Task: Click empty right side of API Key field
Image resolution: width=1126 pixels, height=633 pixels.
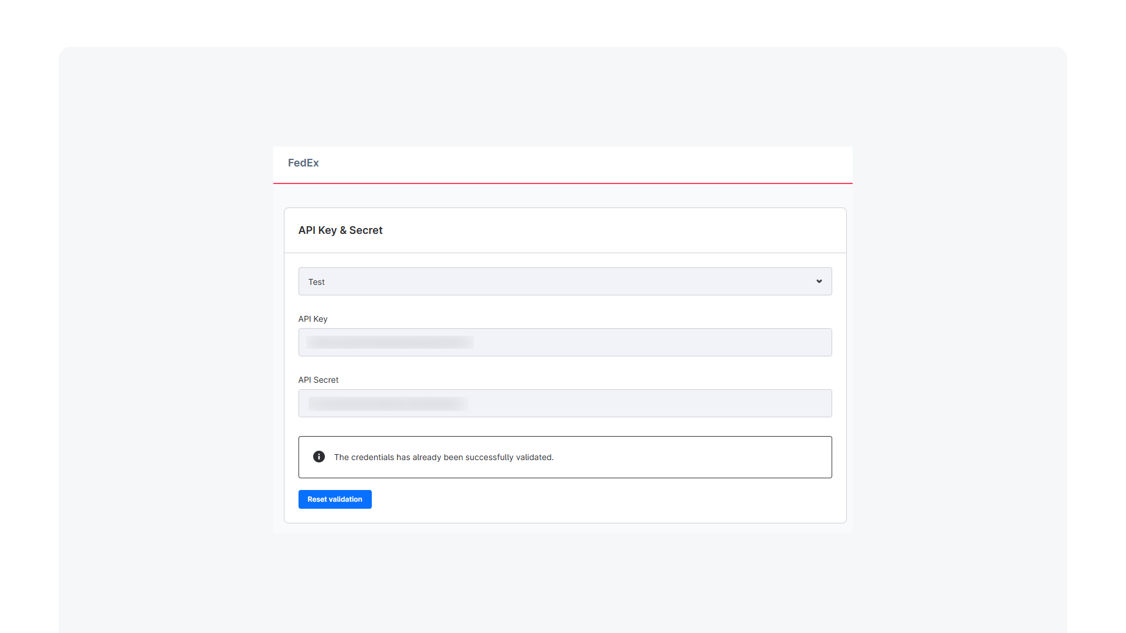Action: pos(651,342)
